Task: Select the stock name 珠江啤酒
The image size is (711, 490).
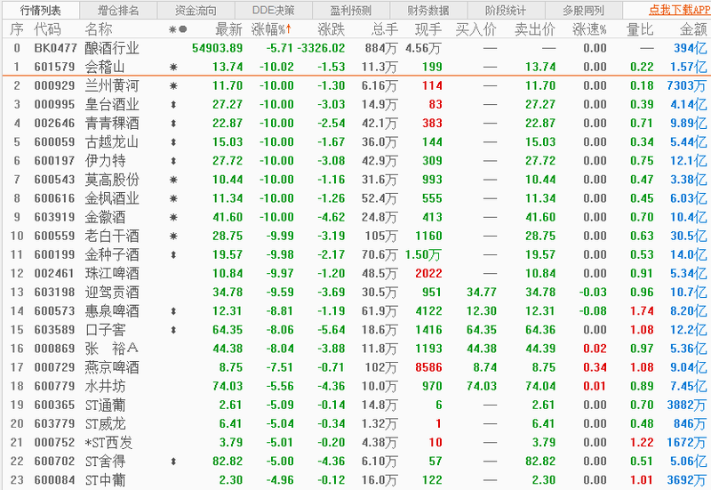Action: click(112, 274)
